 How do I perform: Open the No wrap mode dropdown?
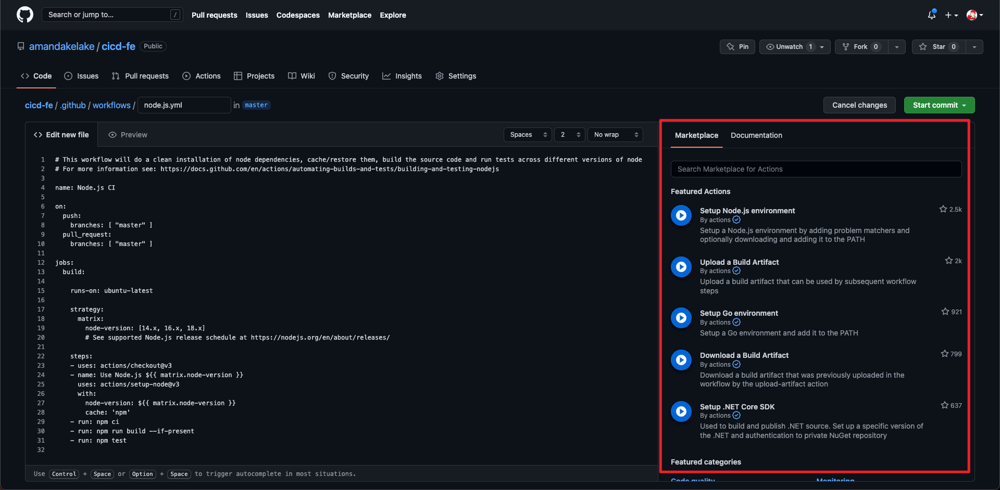point(615,135)
